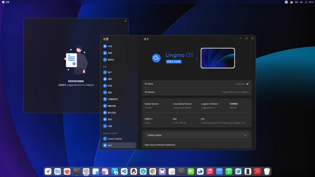Image resolution: width=315 pixels, height=177 pixels.
Task: Launch Firefox from the dock
Action: click(x=67, y=171)
